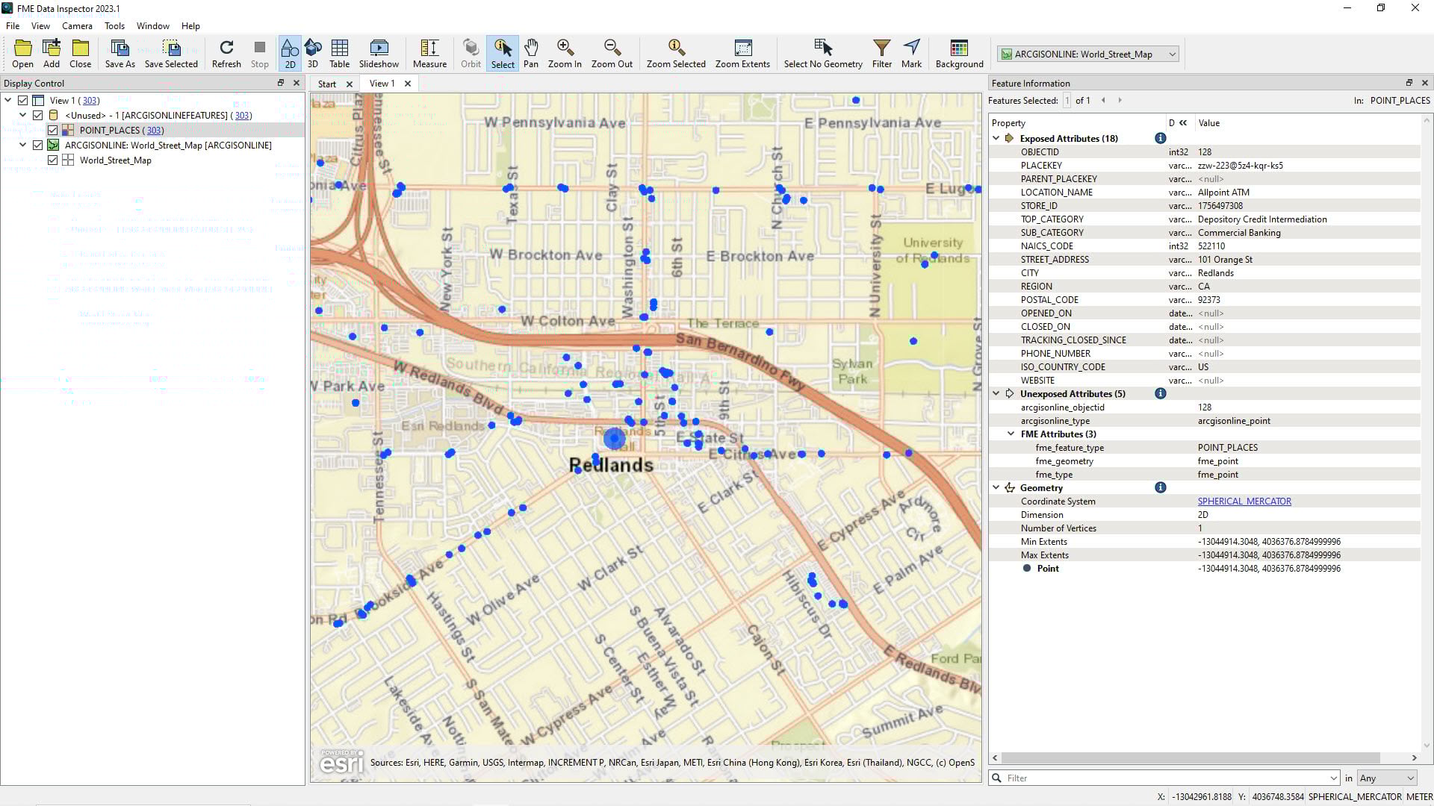Click the Zoom In tool

565,54
